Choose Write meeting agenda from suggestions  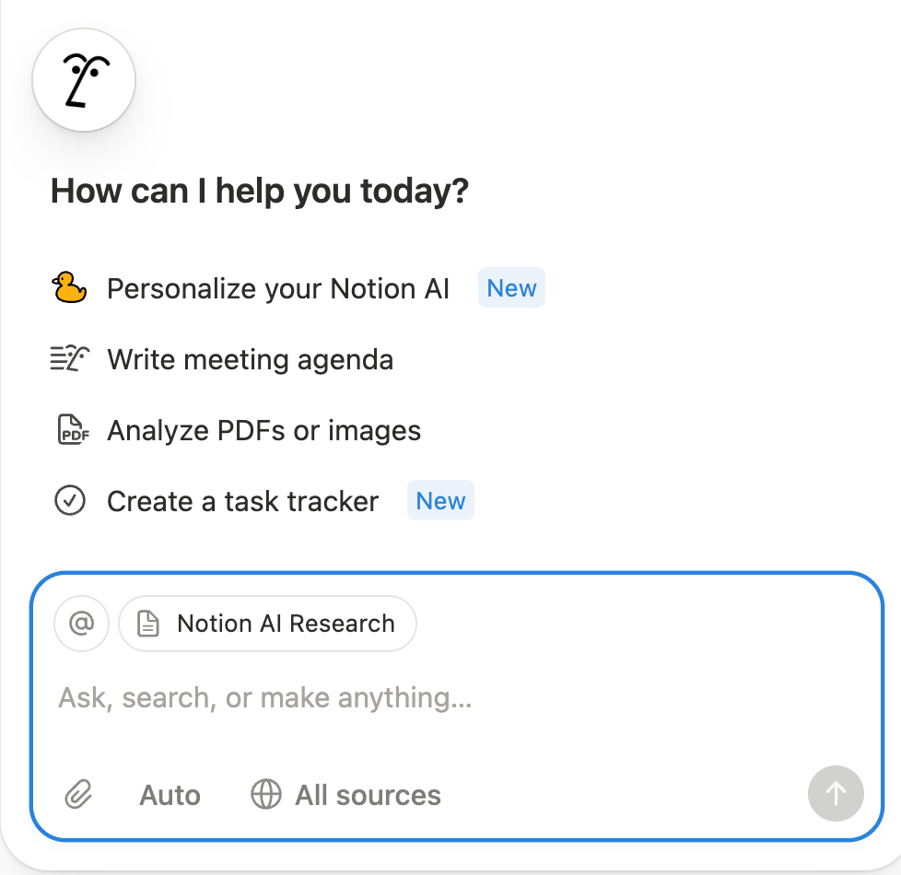pos(251,358)
